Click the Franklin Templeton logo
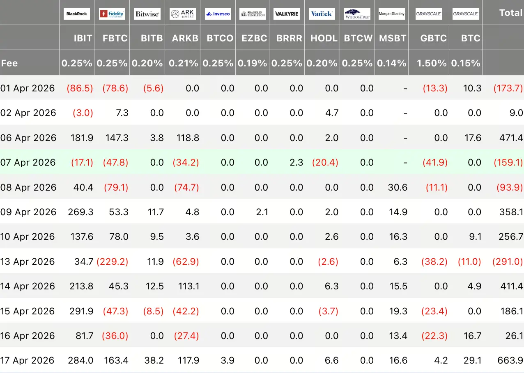This screenshot has width=524, height=373. click(253, 14)
